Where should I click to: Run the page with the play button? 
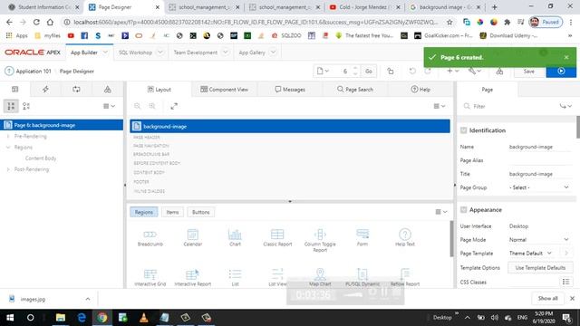click(x=561, y=71)
